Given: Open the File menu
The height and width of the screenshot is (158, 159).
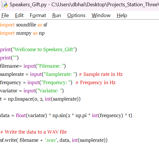Looking at the screenshot, I should 5,15.
